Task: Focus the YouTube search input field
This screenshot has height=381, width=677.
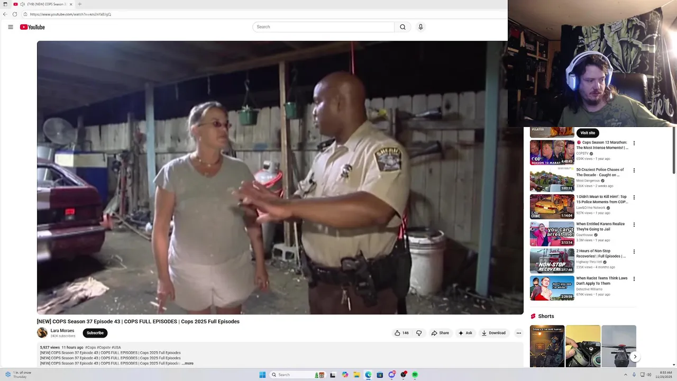Action: pyautogui.click(x=324, y=27)
